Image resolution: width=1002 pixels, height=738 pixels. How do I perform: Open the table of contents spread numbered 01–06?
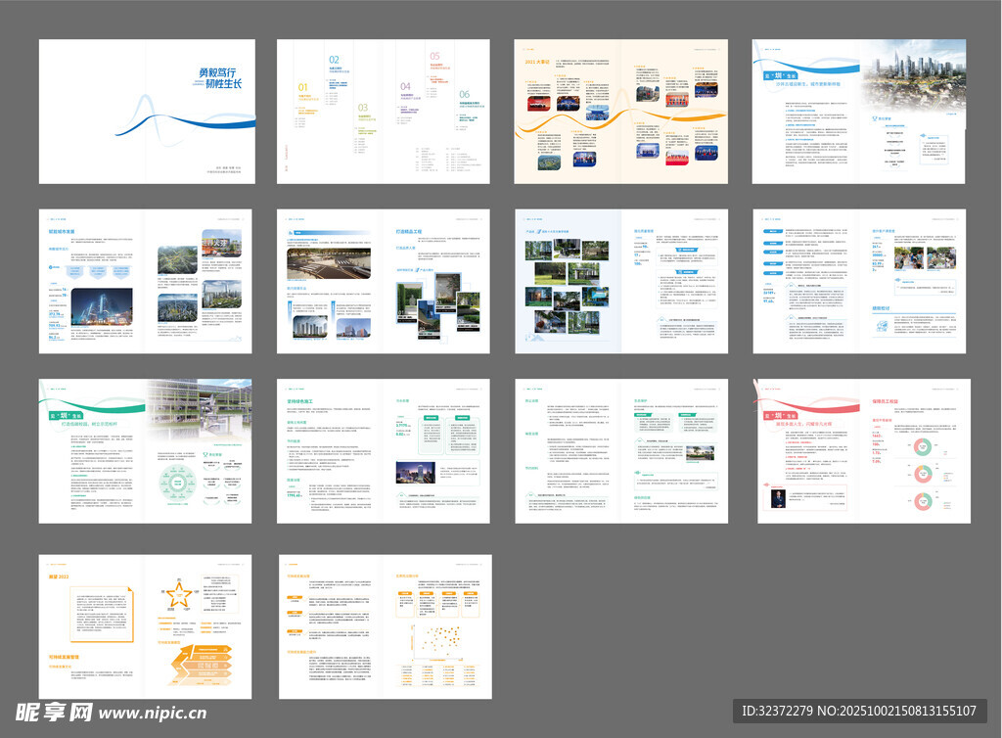click(x=384, y=111)
